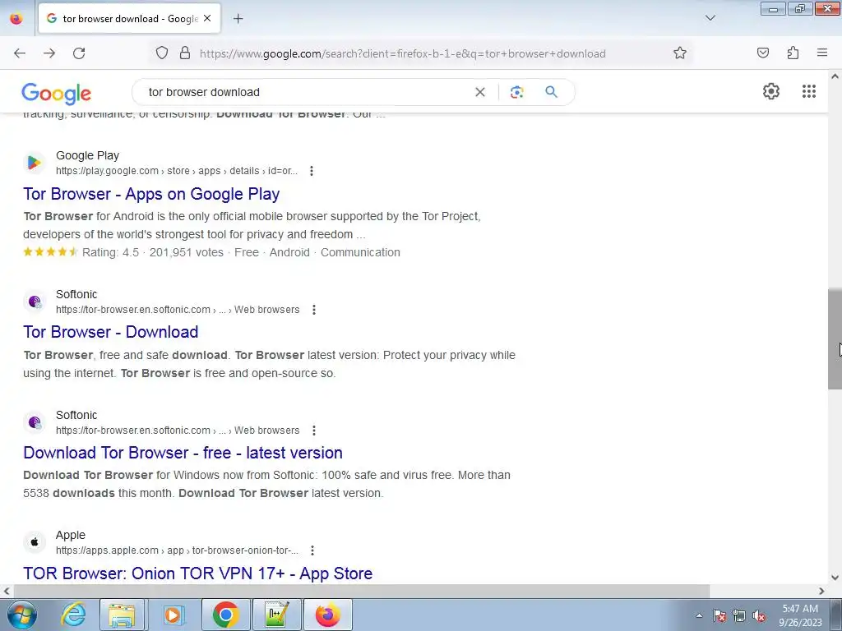842x631 pixels.
Task: Reload the current page
Action: coord(79,53)
